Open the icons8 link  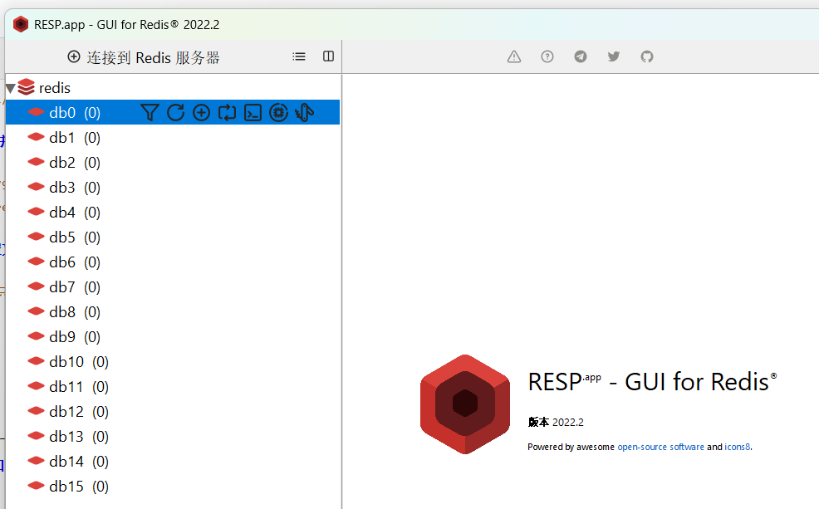coord(737,447)
